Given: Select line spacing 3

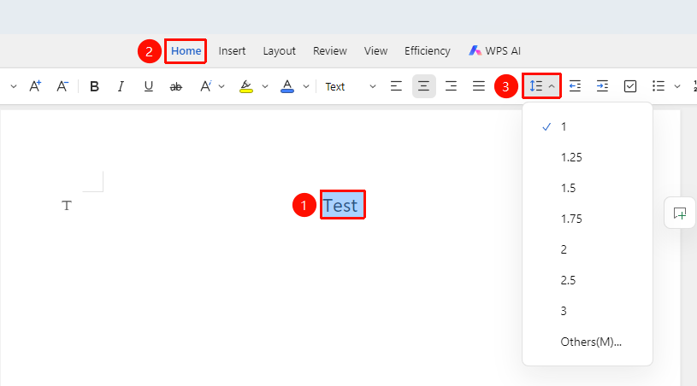Looking at the screenshot, I should tap(588, 311).
